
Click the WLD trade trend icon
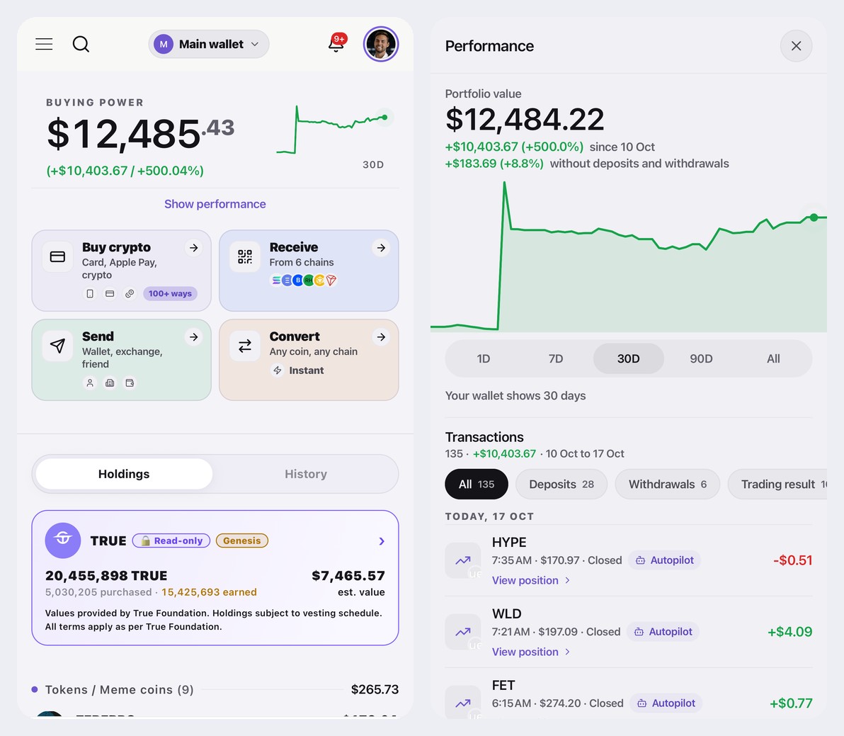point(463,632)
